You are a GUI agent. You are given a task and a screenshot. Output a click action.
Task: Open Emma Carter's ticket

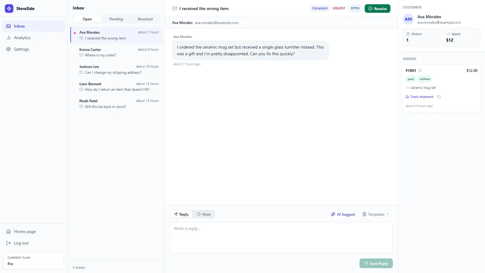point(116,52)
